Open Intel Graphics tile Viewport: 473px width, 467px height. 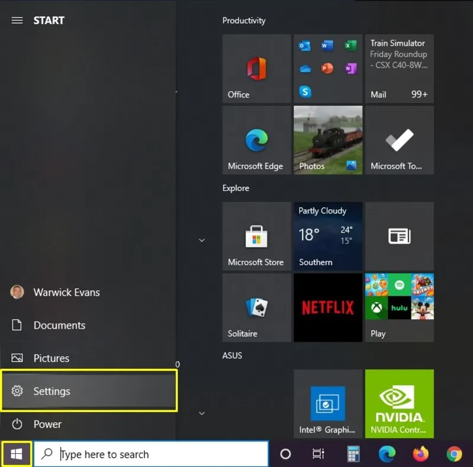coord(328,404)
